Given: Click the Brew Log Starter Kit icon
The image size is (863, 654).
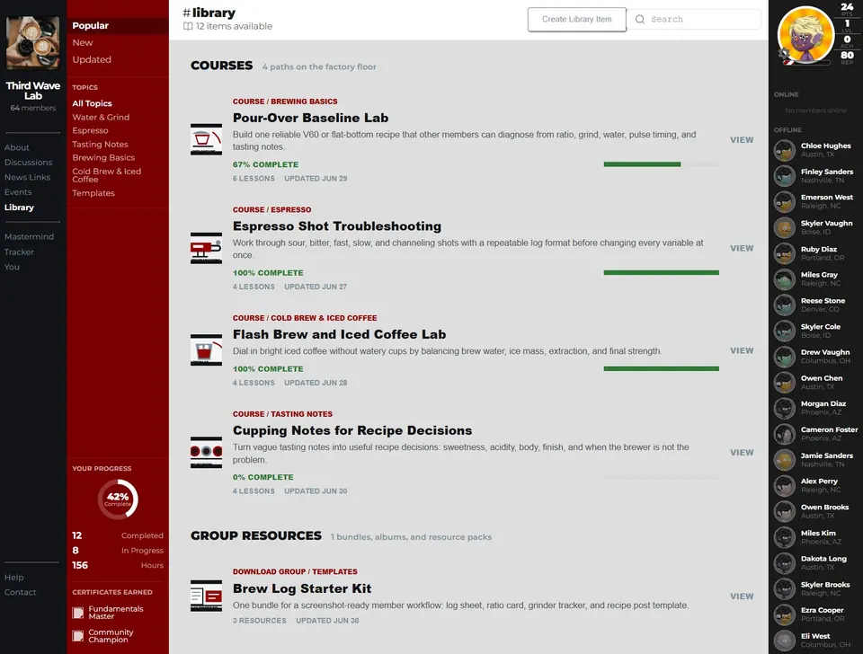Looking at the screenshot, I should (x=206, y=596).
